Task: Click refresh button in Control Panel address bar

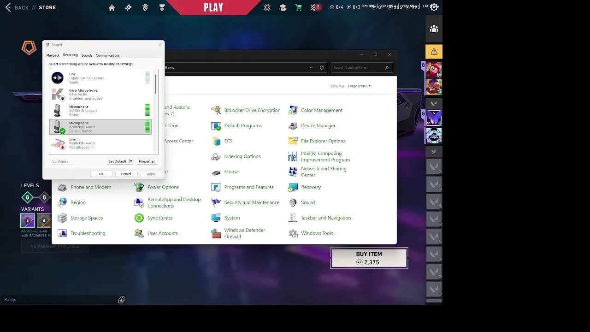Action: point(322,67)
